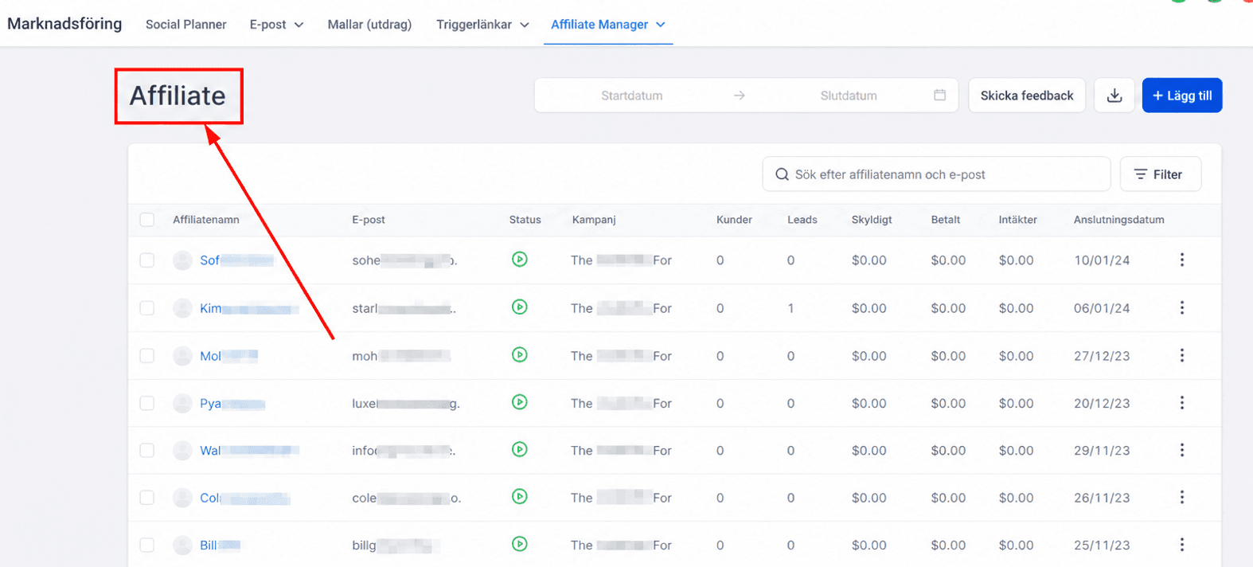Image resolution: width=1253 pixels, height=567 pixels.
Task: Expand the E-post dropdown menu
Action: coord(276,25)
